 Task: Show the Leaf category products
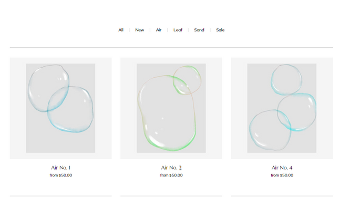point(178,30)
